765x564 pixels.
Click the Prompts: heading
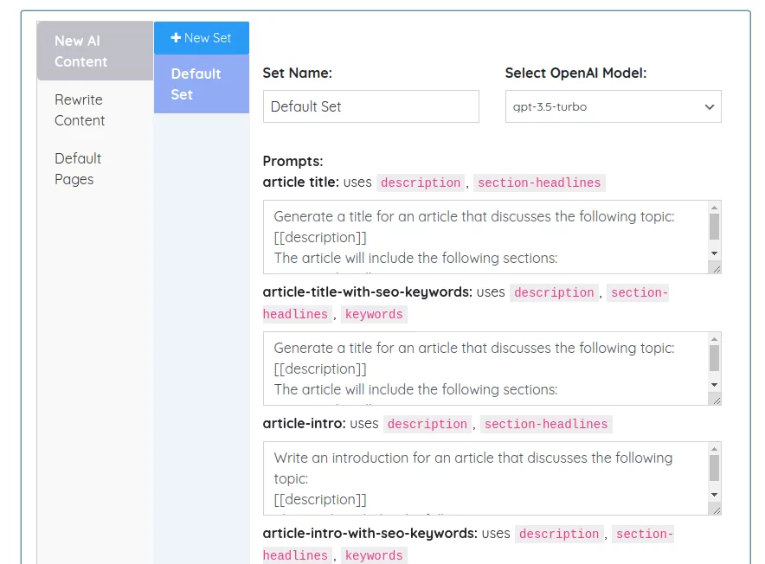(x=292, y=161)
